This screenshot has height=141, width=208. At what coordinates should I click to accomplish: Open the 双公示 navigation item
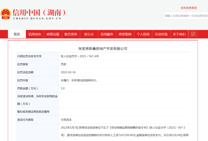point(89,34)
